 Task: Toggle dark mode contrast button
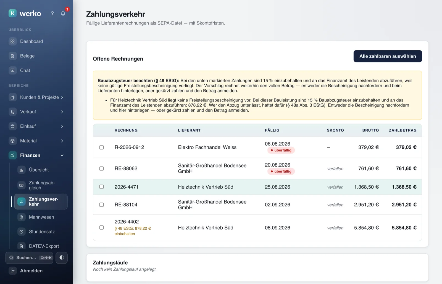coord(62,257)
